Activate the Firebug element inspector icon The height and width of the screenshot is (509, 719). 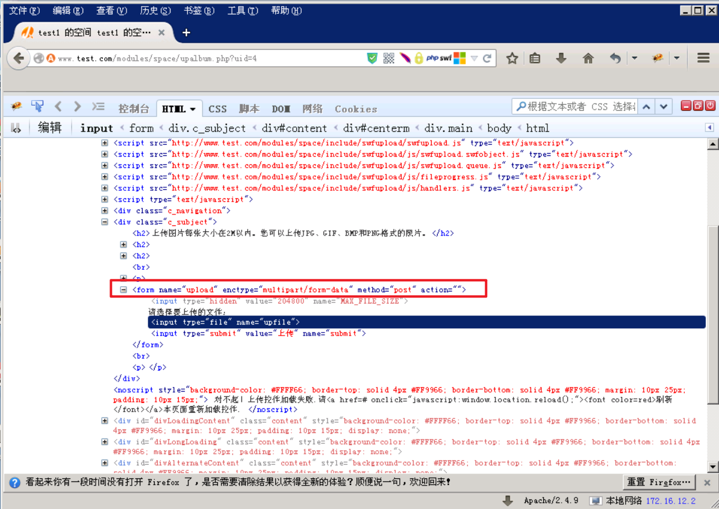click(x=37, y=106)
